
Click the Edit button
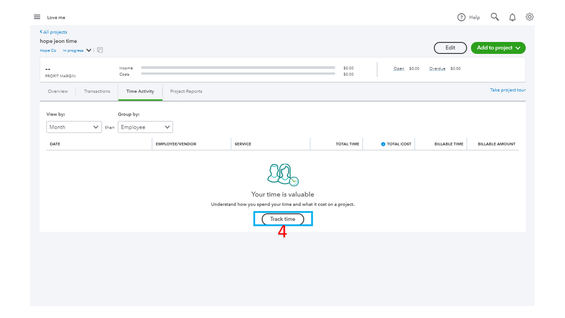(x=450, y=48)
